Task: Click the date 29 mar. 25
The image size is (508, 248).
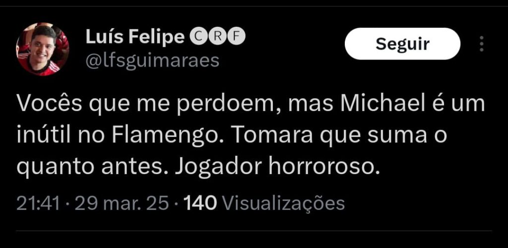Action: [x=122, y=204]
